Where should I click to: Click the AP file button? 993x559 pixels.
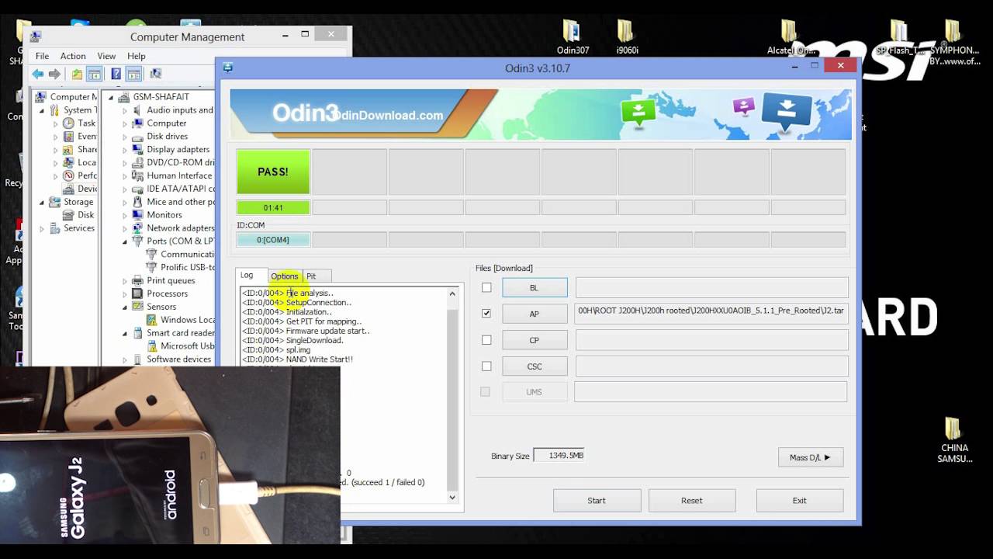point(535,314)
